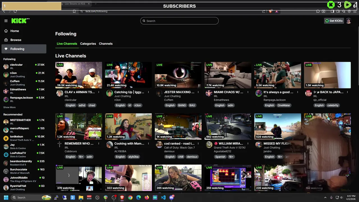
Task: Switch to the Categories tab
Action: coord(88,44)
